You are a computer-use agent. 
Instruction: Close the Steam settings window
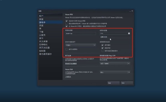(132, 11)
